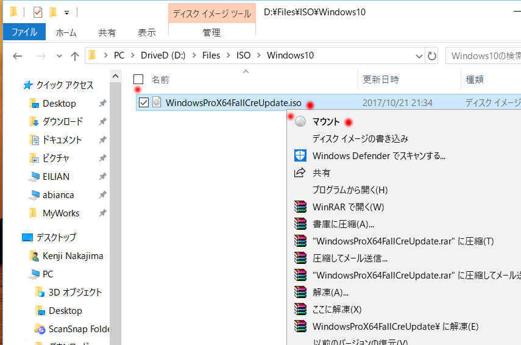Choose "WindowsProX64FallCreUpdate.rar" に圧縮(T)

(x=404, y=241)
